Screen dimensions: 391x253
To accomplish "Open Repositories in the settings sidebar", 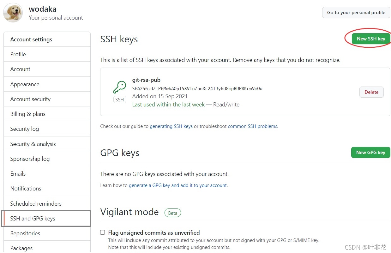I will [x=25, y=233].
